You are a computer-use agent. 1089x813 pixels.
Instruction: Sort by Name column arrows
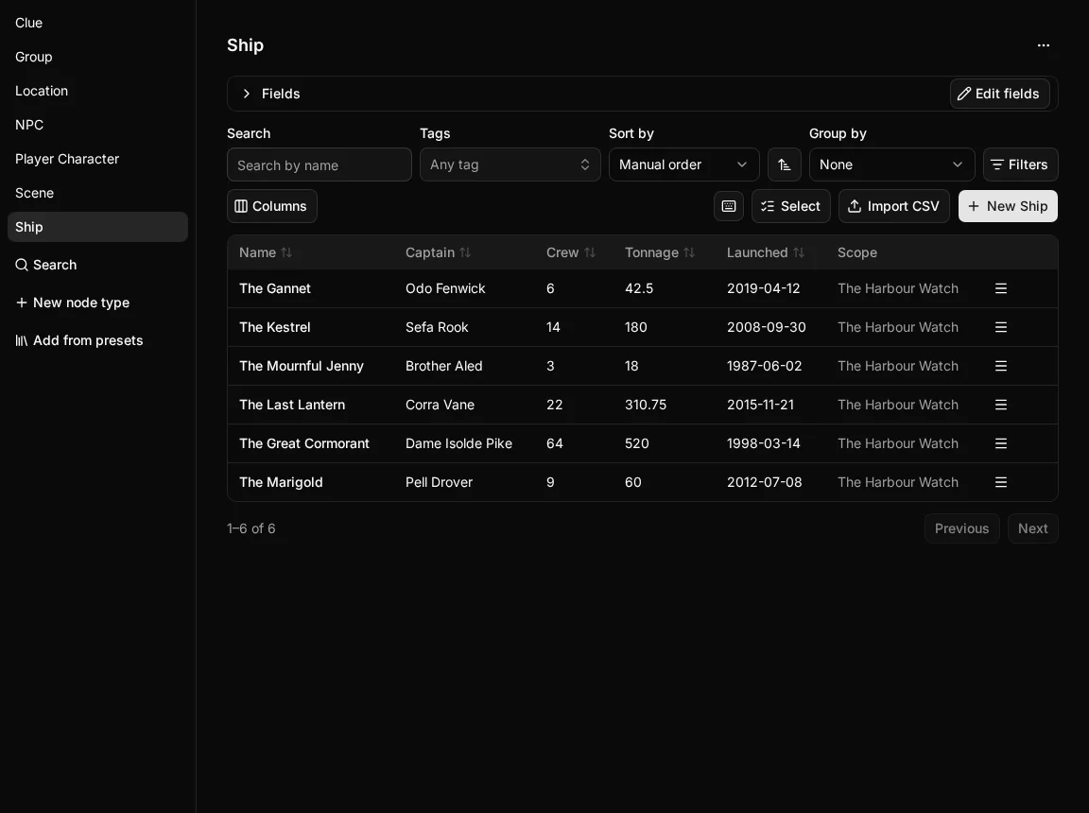click(286, 252)
